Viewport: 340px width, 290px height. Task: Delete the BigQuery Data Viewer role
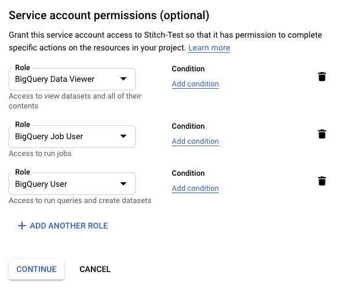click(322, 77)
